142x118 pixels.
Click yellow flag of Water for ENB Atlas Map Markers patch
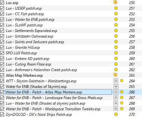(122, 92)
